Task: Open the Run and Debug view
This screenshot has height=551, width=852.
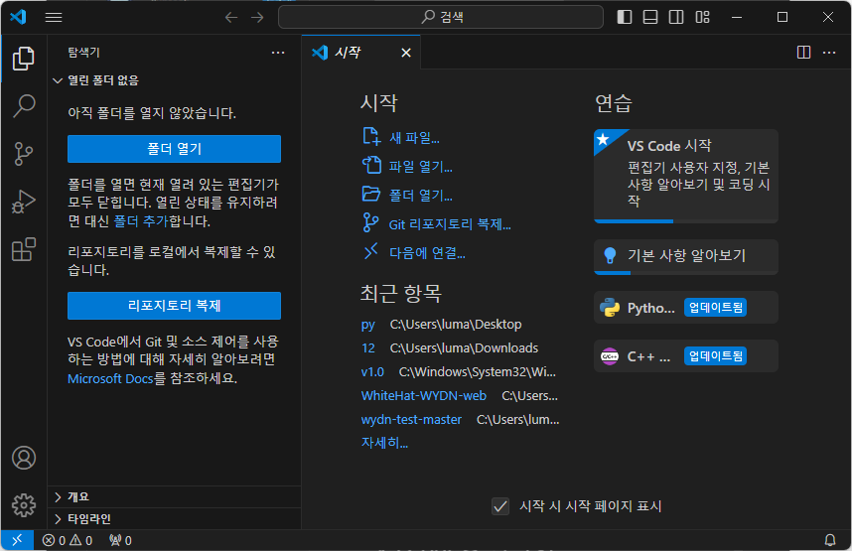Action: [x=24, y=202]
